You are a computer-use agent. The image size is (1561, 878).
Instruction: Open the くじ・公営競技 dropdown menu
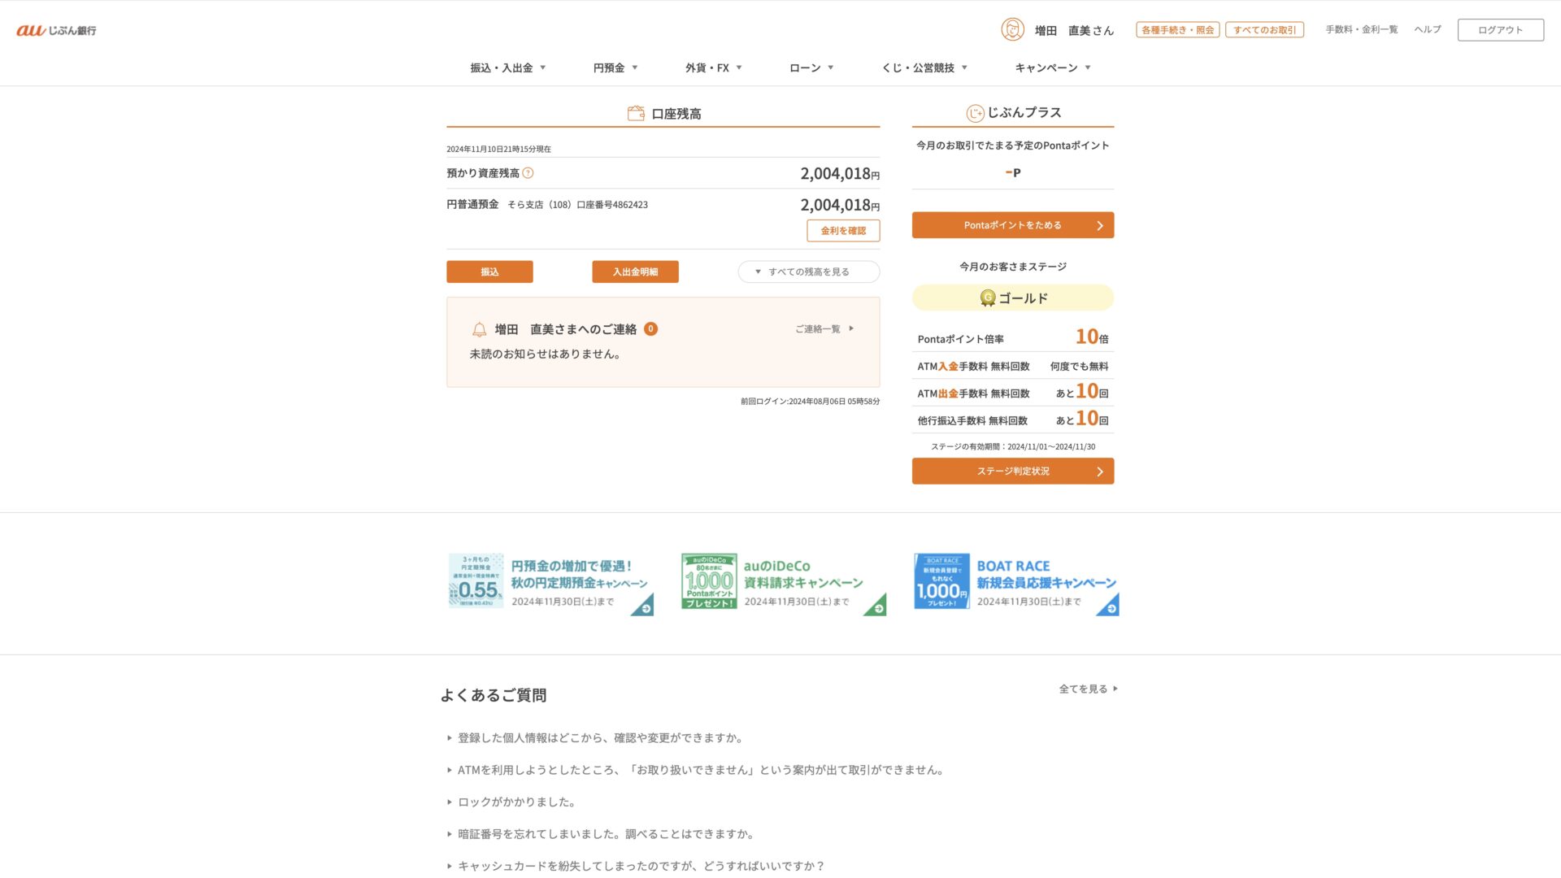[x=925, y=67]
